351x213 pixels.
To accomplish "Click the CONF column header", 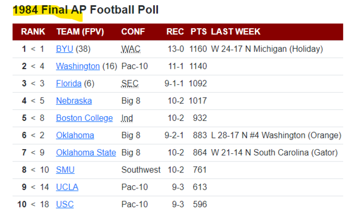I will pos(133,31).
